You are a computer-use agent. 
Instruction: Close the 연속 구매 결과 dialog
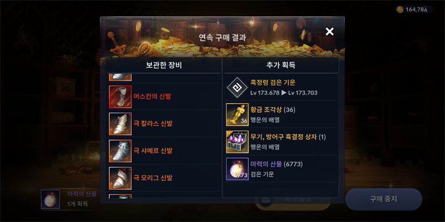[x=329, y=32]
